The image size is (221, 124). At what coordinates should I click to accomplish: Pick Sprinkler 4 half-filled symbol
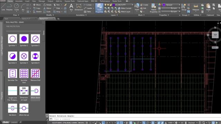pos(12,58)
